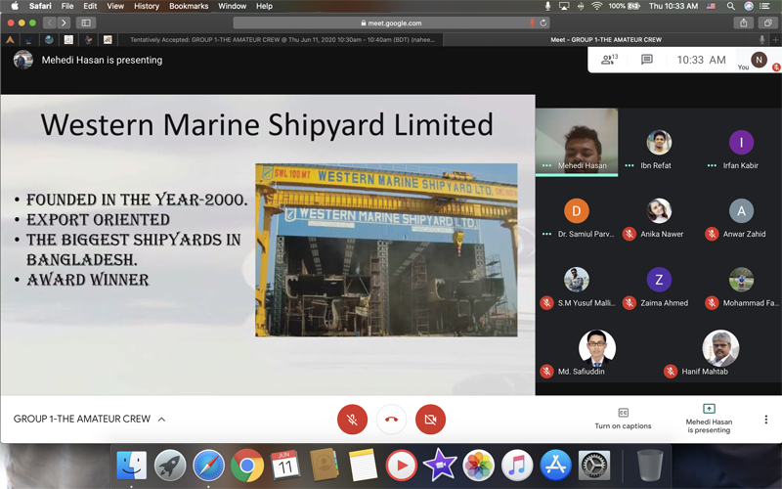The height and width of the screenshot is (489, 782).
Task: Switch to Tentatively Accepted calendar tab
Action: click(x=282, y=40)
